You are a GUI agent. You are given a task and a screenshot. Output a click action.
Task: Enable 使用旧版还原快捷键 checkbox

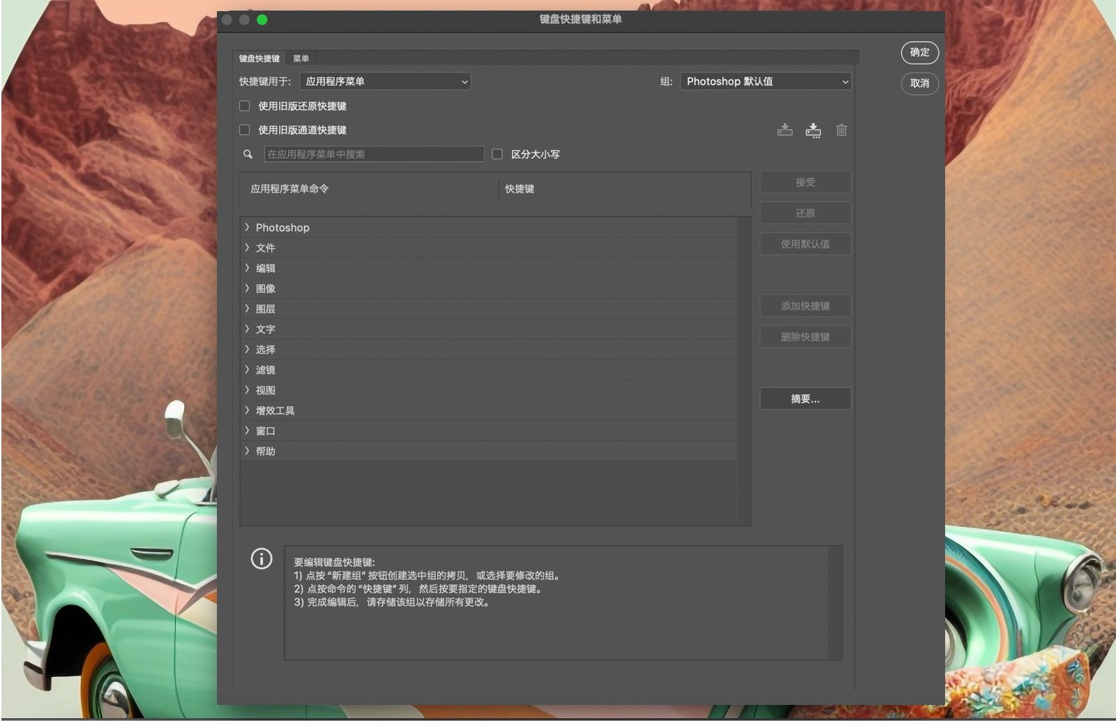coord(244,106)
